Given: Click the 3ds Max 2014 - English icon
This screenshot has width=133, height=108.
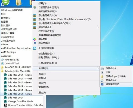Looking at the screenshot, I should tap(6, 75).
